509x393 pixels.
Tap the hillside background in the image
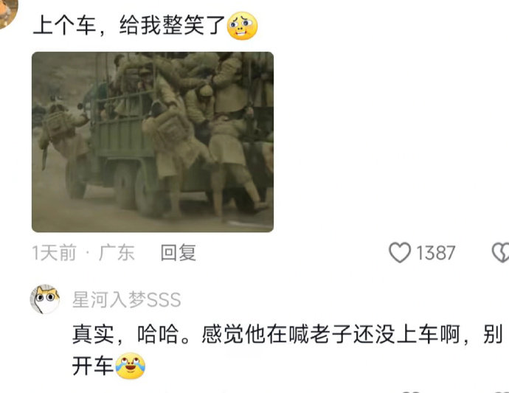pos(63,76)
